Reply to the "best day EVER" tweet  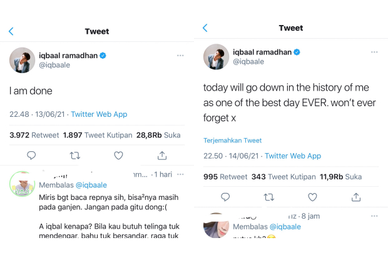225,197
